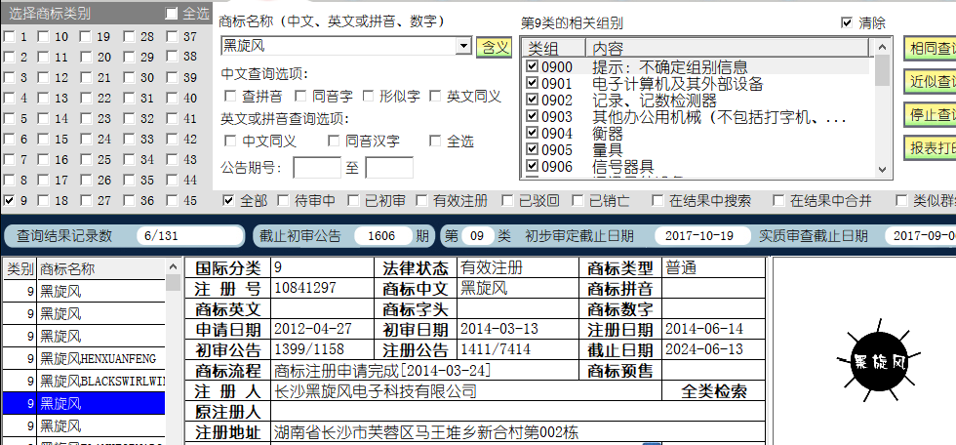Toggle the 待审中 status filter
This screenshot has height=445, width=956.
[x=283, y=201]
